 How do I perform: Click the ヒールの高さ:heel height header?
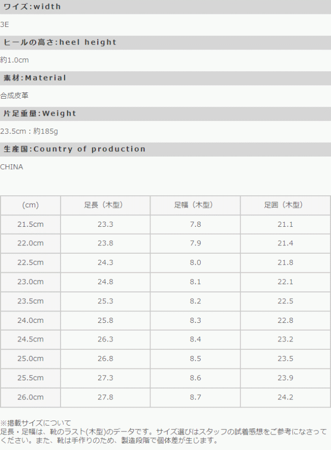(x=60, y=42)
